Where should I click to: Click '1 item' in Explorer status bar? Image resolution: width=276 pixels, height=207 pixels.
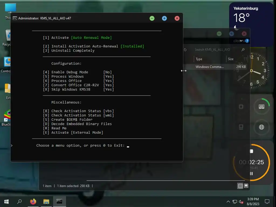[47, 186]
